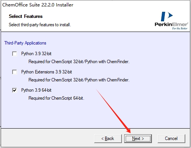Click the ChemFinder description under Python 3.9 32-bit
The height and width of the screenshot is (148, 191).
(x=79, y=62)
